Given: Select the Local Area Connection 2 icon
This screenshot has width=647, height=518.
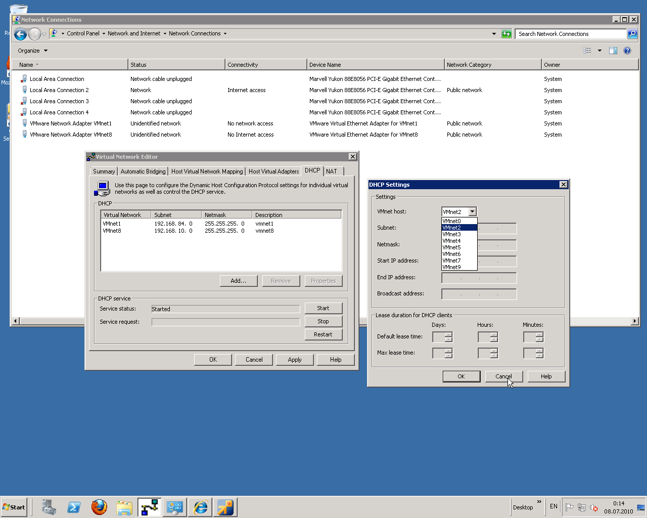Looking at the screenshot, I should click(x=24, y=90).
